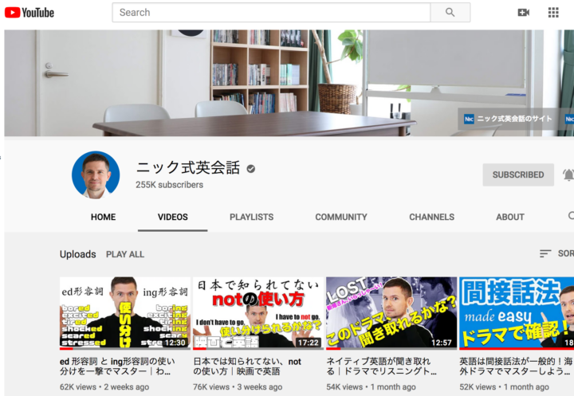The width and height of the screenshot is (574, 396).
Task: Open video title ネイティブ英語が聞き取れる
Action: pos(381,367)
